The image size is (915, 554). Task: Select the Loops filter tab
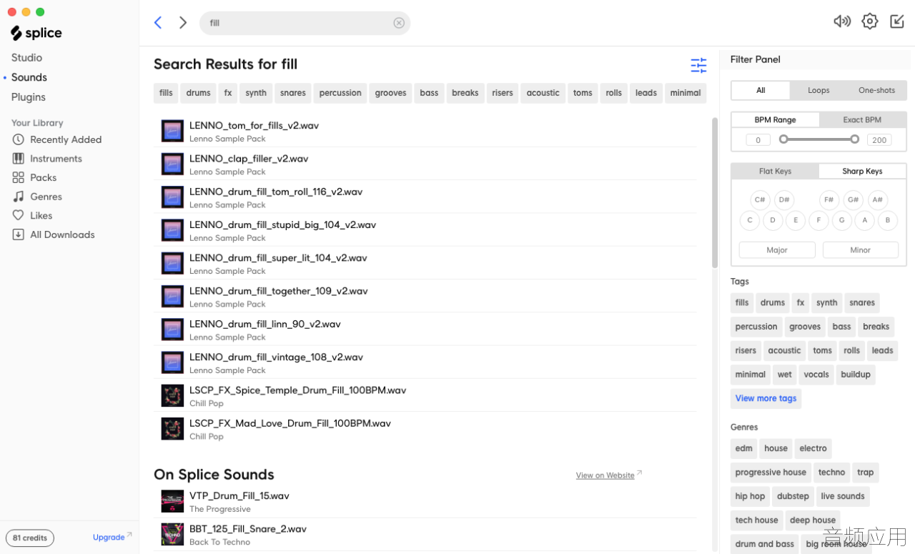[818, 90]
